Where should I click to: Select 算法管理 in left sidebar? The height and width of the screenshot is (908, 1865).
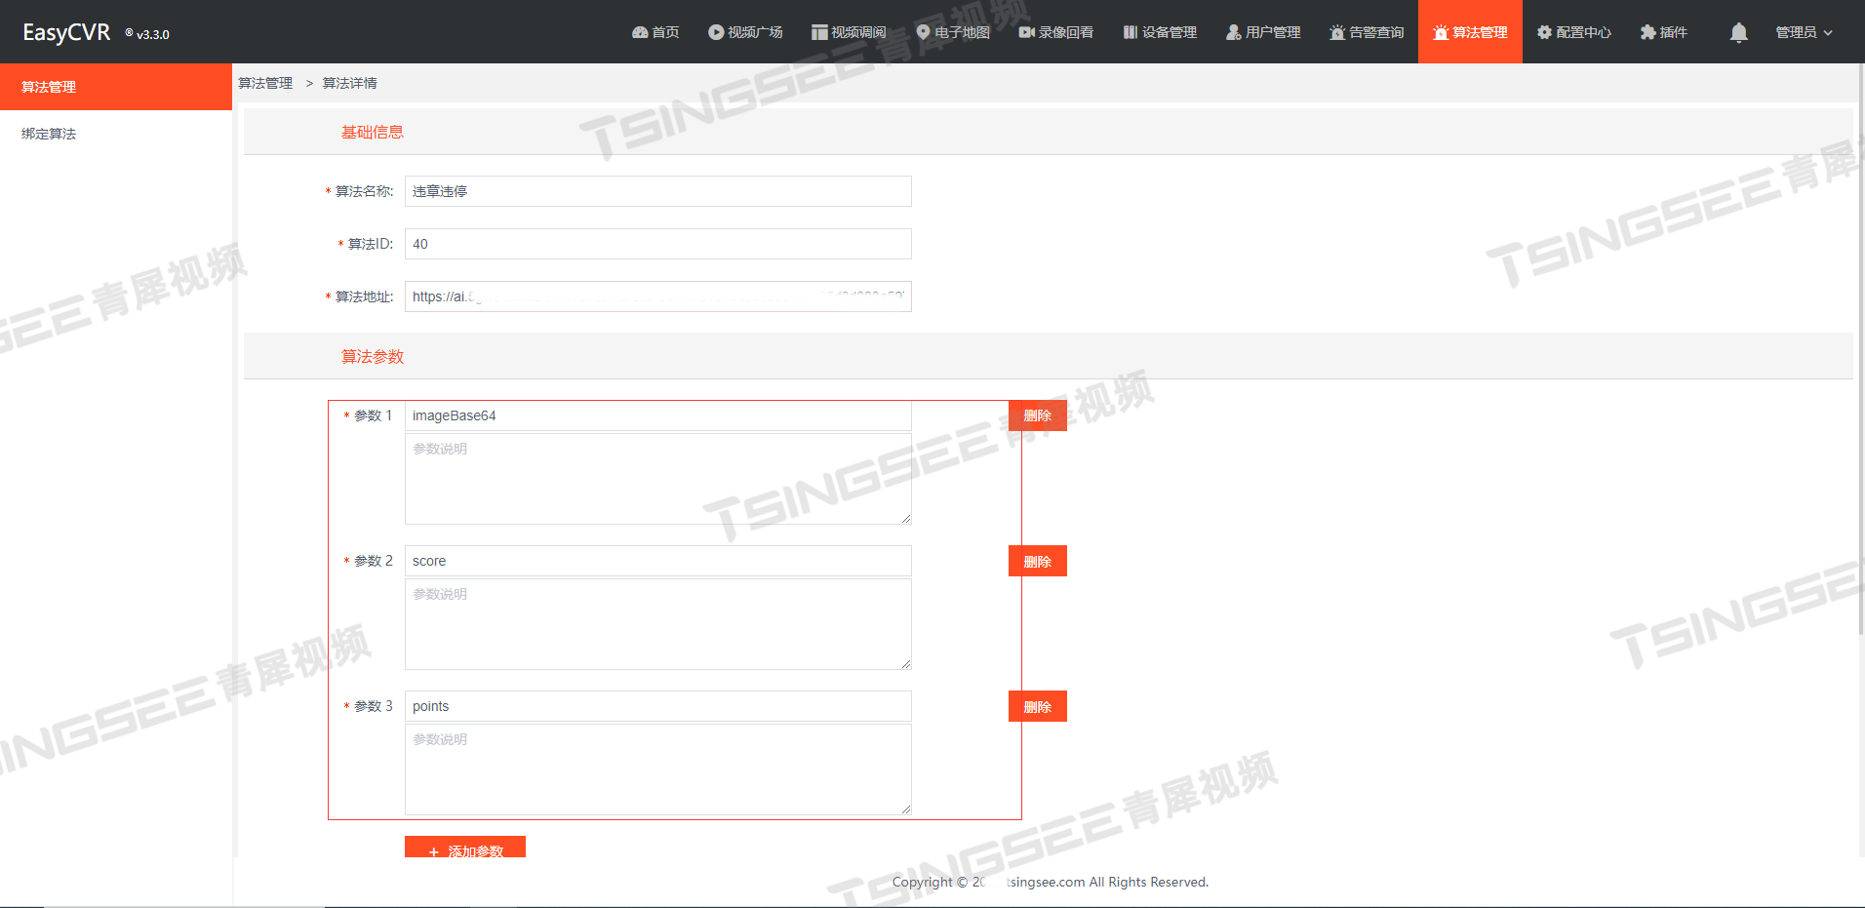(116, 87)
